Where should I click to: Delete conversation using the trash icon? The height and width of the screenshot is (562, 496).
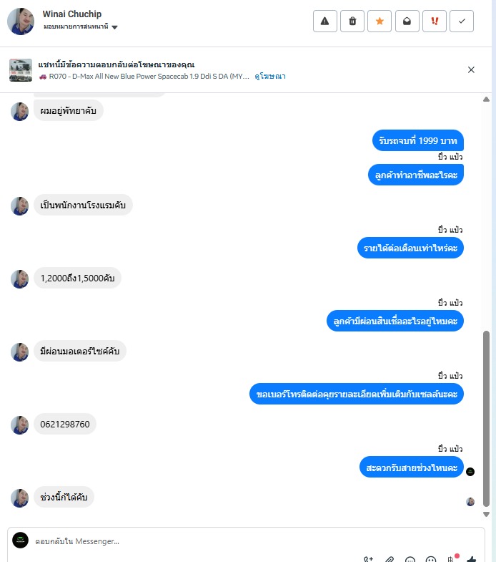[x=352, y=21]
